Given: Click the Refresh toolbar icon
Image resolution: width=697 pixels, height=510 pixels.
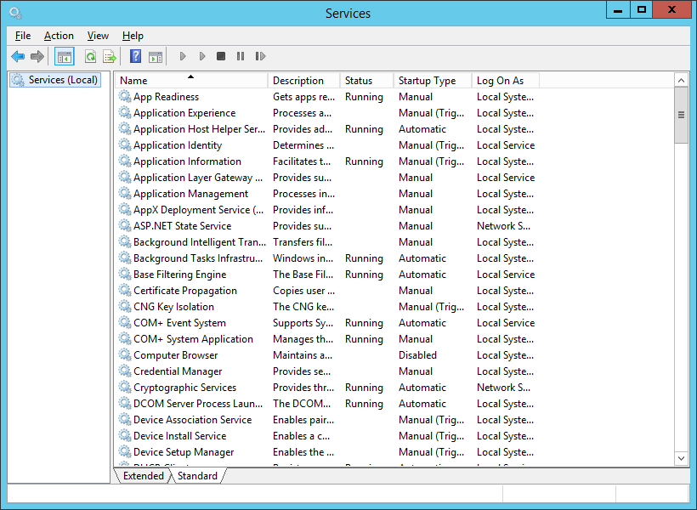Looking at the screenshot, I should pyautogui.click(x=90, y=57).
